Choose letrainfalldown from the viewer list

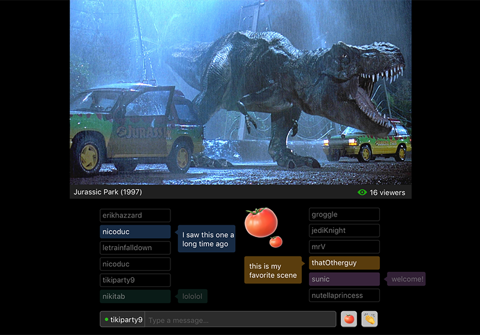pos(135,248)
